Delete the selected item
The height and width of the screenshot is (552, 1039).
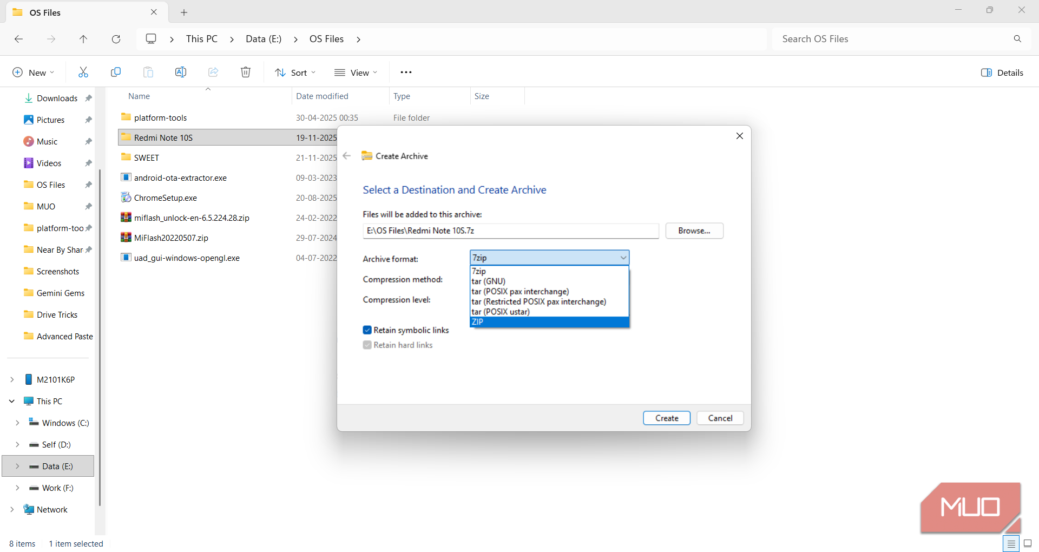pyautogui.click(x=246, y=73)
